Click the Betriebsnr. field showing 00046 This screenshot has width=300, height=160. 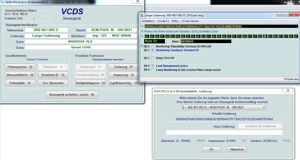[x=198, y=141]
